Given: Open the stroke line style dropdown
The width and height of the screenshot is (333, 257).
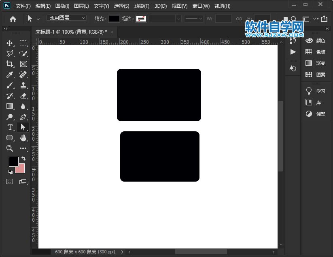Looking at the screenshot, I should (194, 19).
